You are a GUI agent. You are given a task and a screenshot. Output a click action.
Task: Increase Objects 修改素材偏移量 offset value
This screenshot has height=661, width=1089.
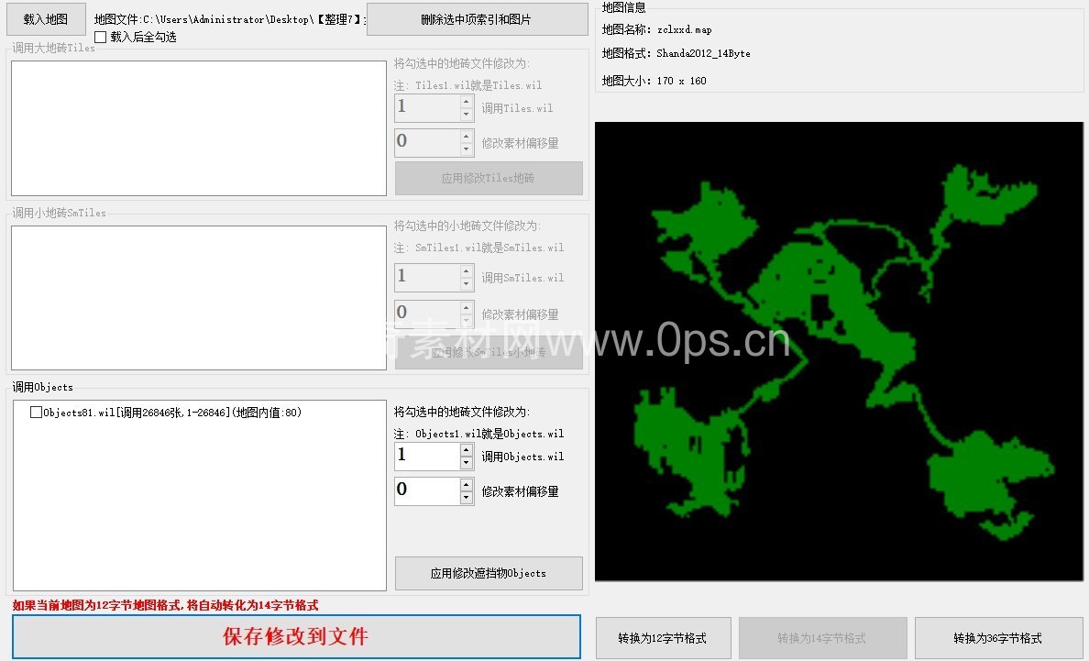click(467, 484)
